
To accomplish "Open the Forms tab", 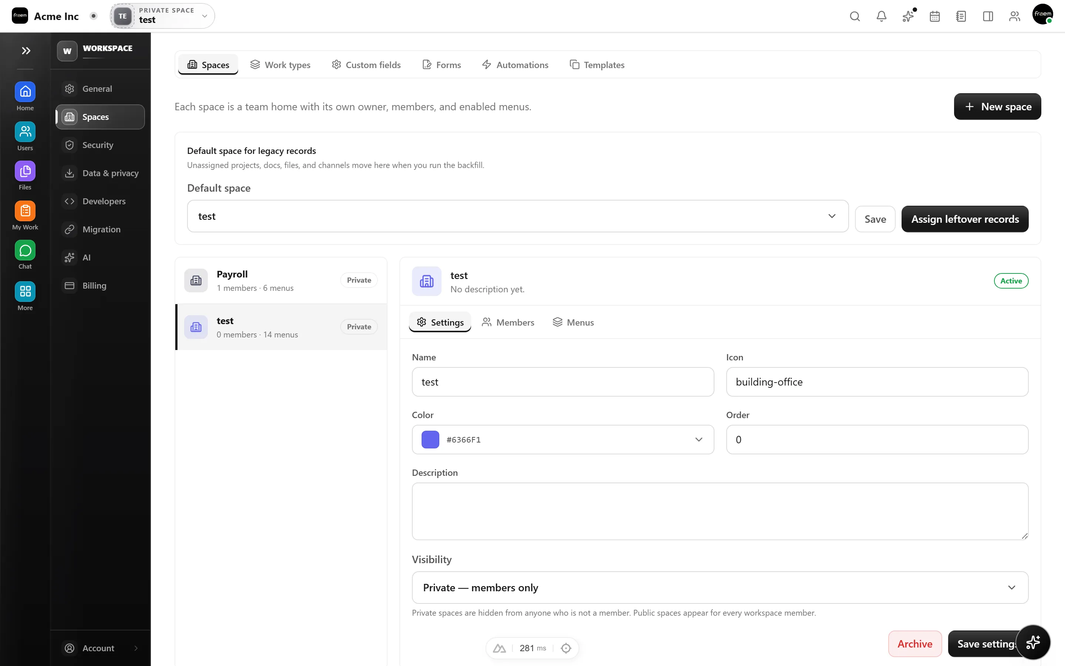I will pyautogui.click(x=442, y=65).
